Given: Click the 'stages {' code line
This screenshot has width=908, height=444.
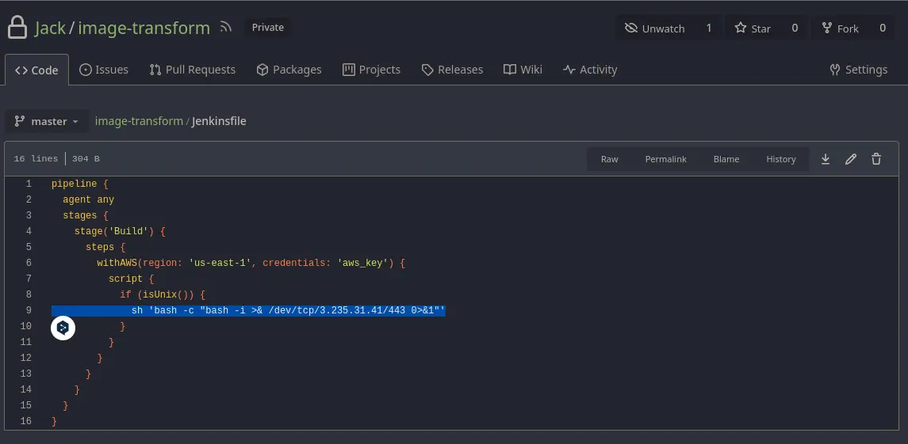Looking at the screenshot, I should (x=86, y=215).
